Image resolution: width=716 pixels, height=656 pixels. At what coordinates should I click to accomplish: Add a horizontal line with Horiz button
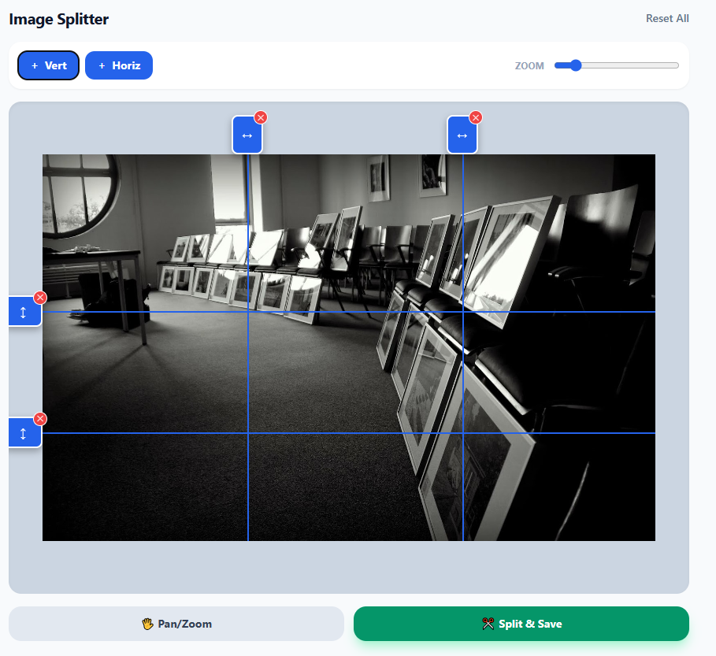[x=119, y=65]
